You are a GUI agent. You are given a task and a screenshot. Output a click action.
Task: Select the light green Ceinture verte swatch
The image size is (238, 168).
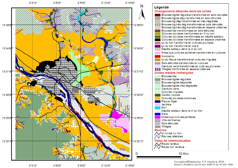157,89
